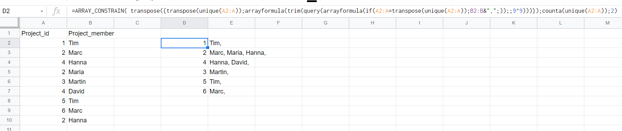Image resolution: width=622 pixels, height=131 pixels.
Task: Select column A header
Action: pos(43,23)
